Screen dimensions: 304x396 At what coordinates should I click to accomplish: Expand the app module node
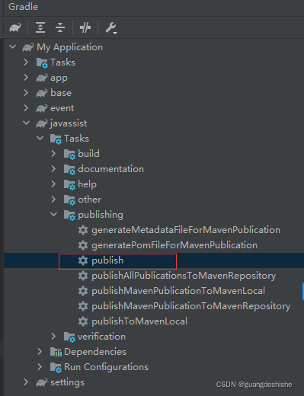[x=26, y=78]
